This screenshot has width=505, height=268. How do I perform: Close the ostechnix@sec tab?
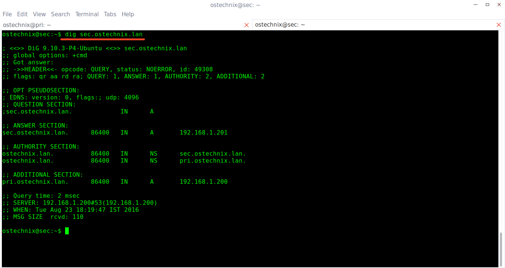coord(498,25)
